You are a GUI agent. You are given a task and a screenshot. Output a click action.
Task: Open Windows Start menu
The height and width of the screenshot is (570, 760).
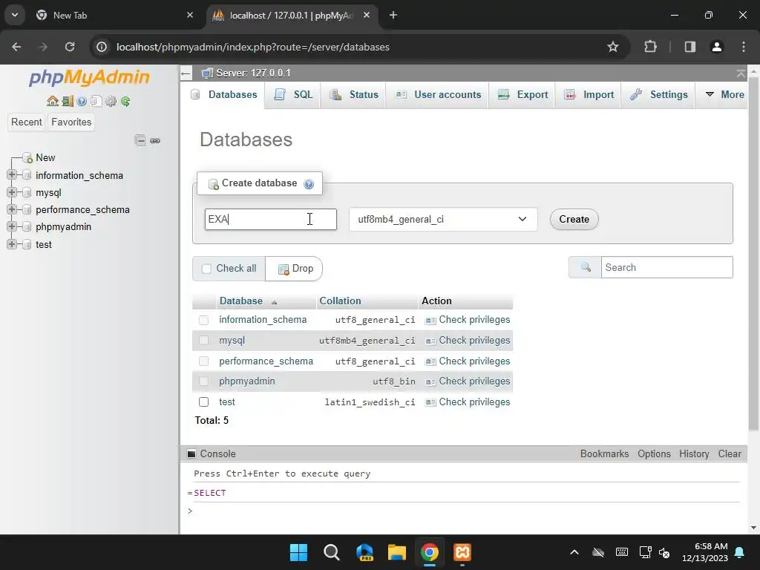pos(298,552)
